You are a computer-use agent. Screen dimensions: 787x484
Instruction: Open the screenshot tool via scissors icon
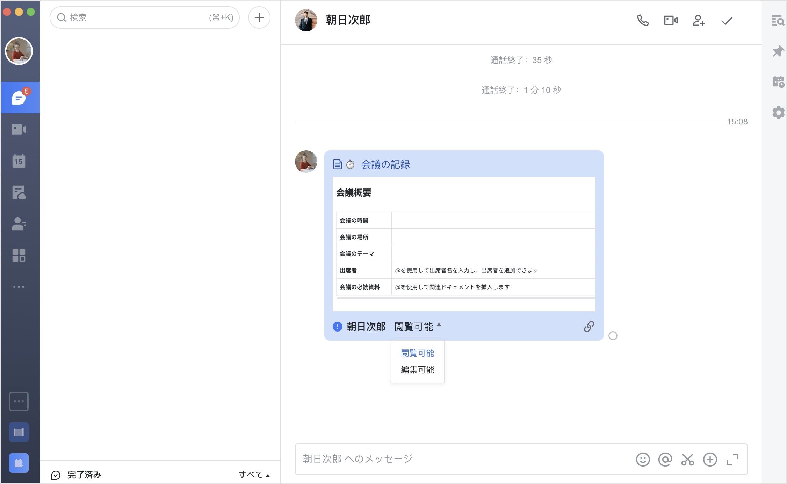(x=687, y=459)
